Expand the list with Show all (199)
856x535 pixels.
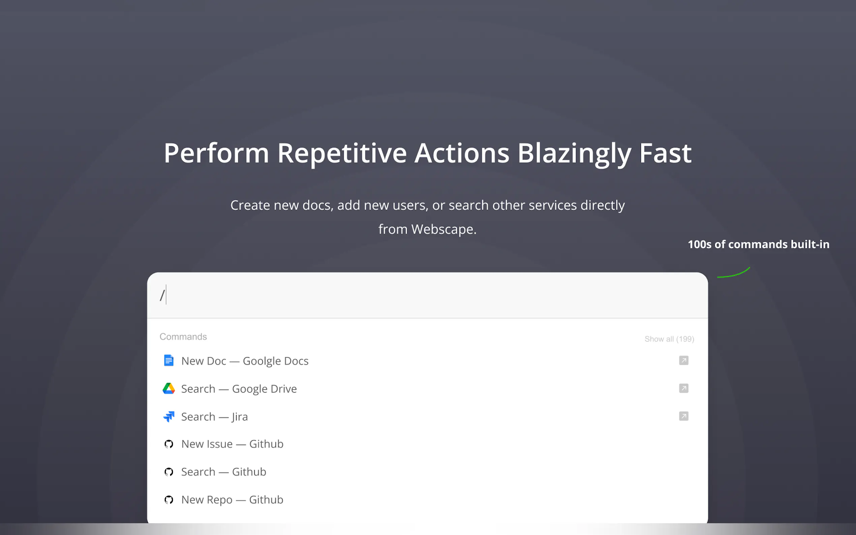click(669, 339)
